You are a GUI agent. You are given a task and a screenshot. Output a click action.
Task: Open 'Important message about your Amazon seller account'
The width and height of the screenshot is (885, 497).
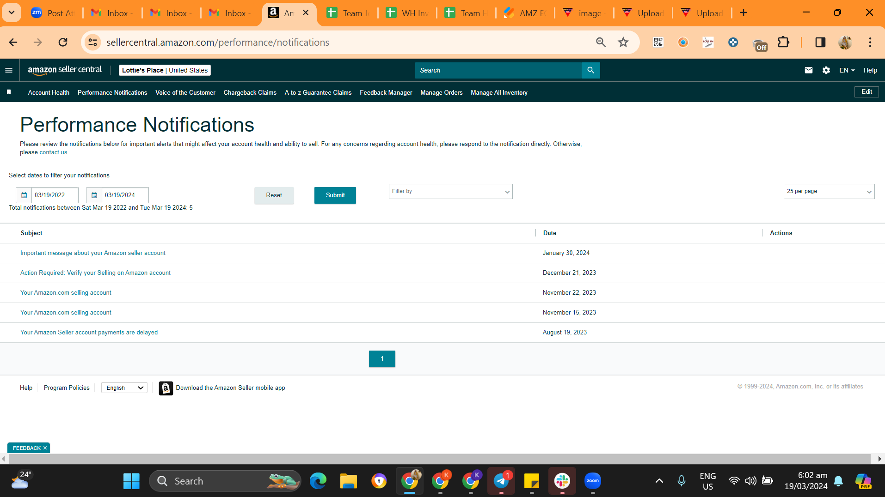tap(93, 253)
